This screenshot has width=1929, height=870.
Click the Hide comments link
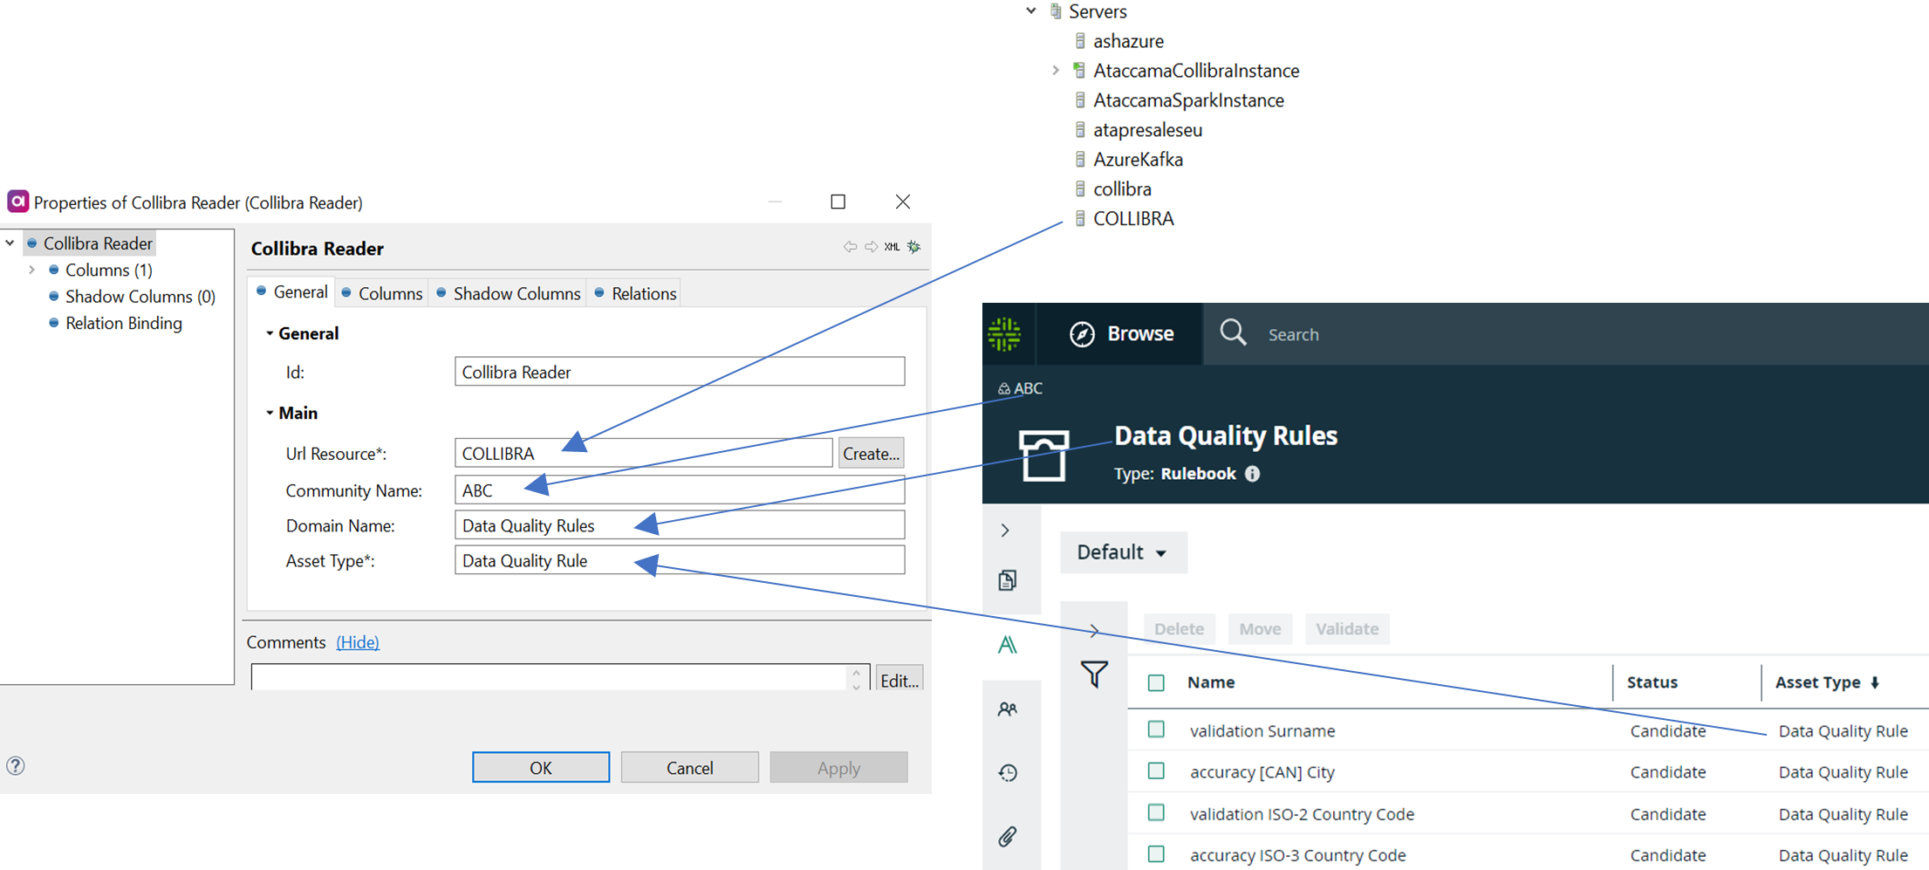tap(358, 642)
